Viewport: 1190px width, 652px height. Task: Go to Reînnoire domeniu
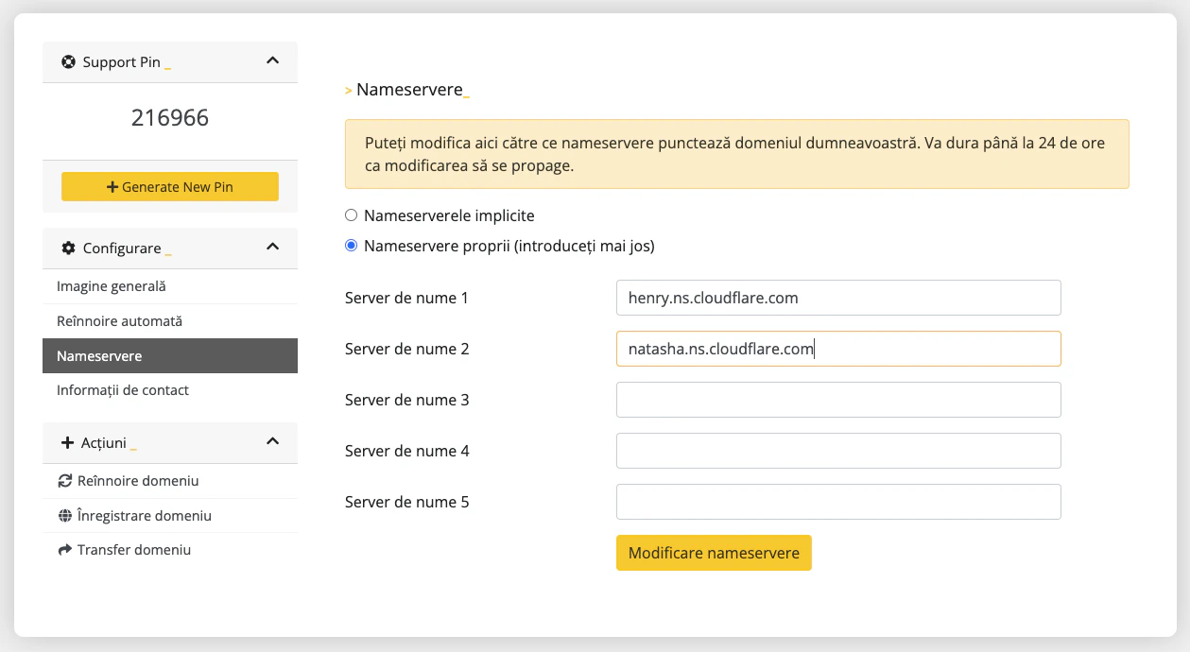(170, 481)
